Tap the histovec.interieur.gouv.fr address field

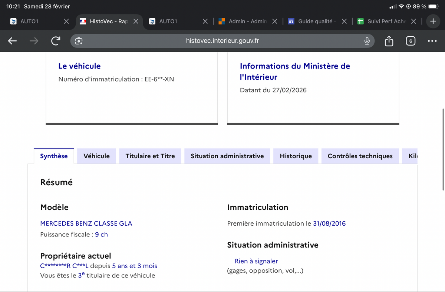click(222, 41)
